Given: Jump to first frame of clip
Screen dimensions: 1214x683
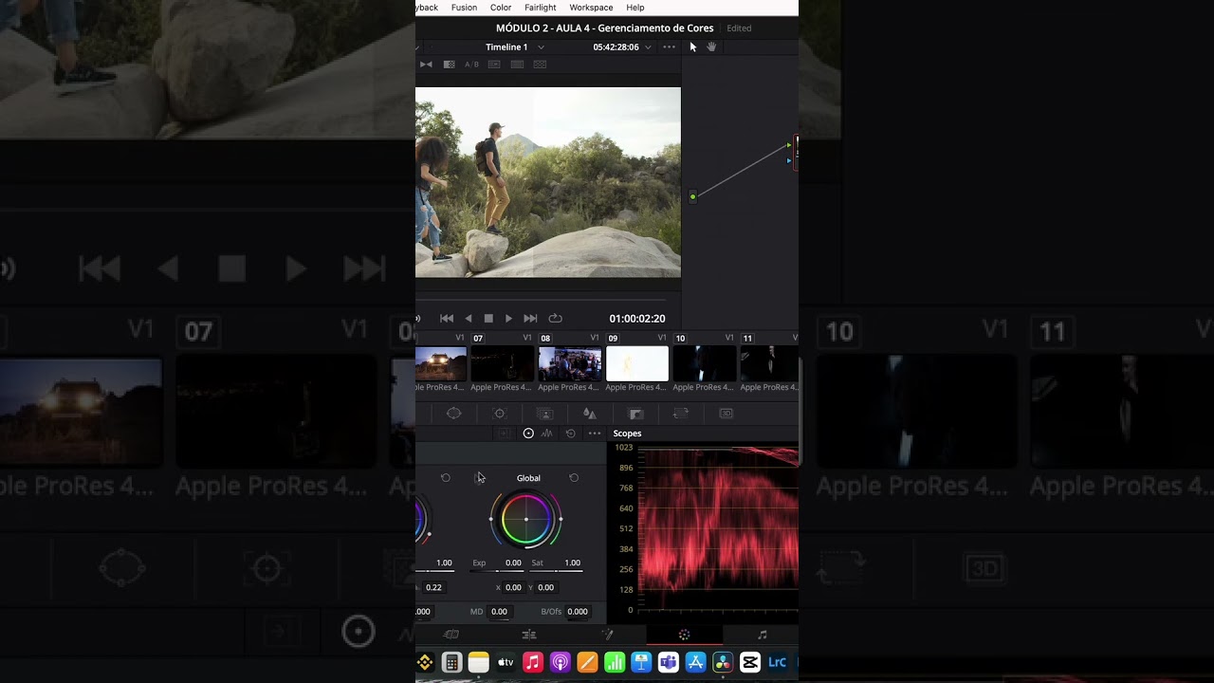Looking at the screenshot, I should (x=447, y=319).
